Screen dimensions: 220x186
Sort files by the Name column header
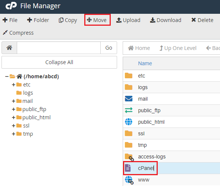tap(145, 63)
